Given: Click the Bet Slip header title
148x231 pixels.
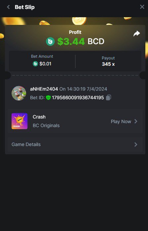Looking at the screenshot, I should (x=25, y=7).
